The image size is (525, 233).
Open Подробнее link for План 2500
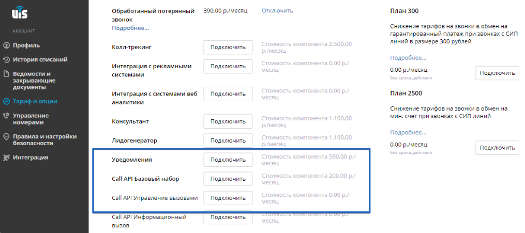point(408,133)
